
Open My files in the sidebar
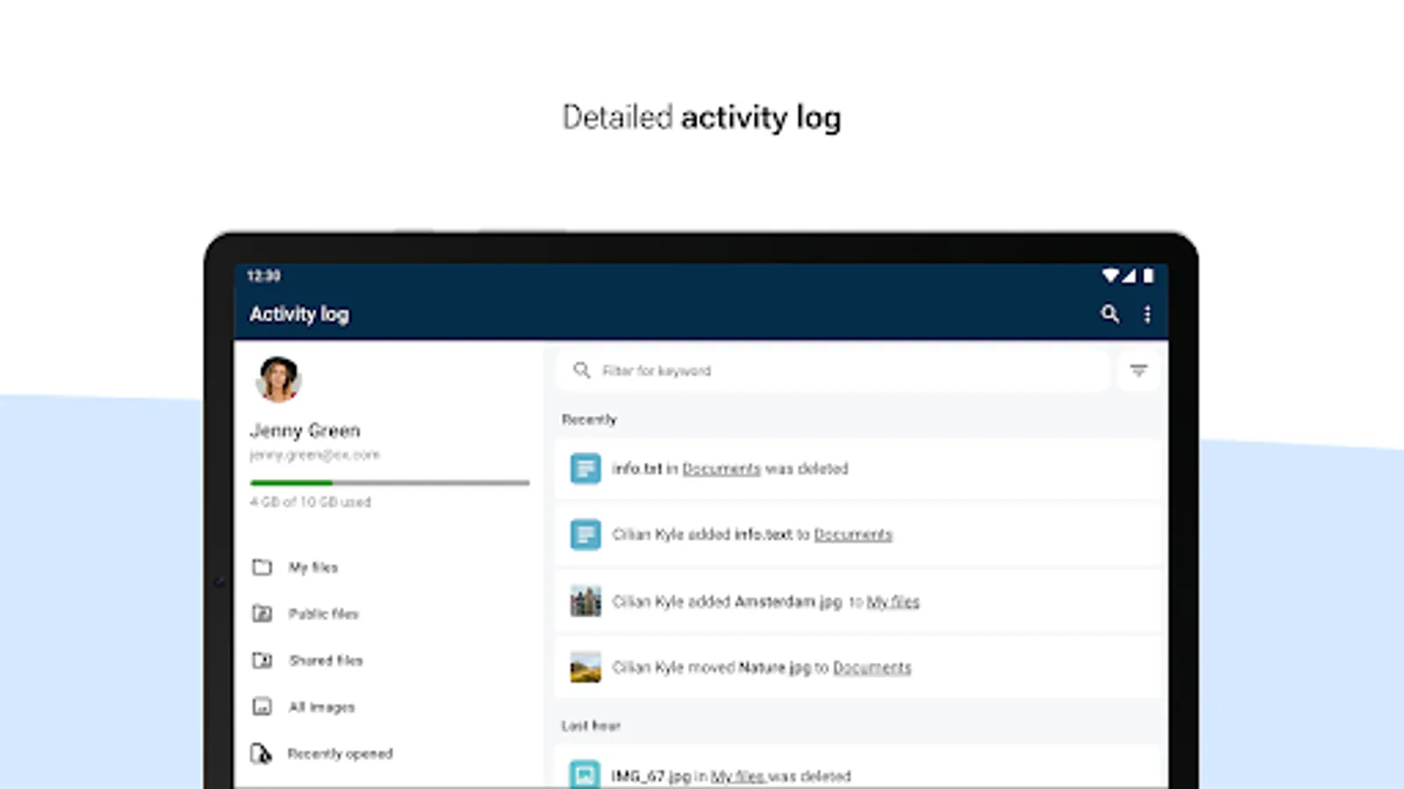pyautogui.click(x=313, y=567)
